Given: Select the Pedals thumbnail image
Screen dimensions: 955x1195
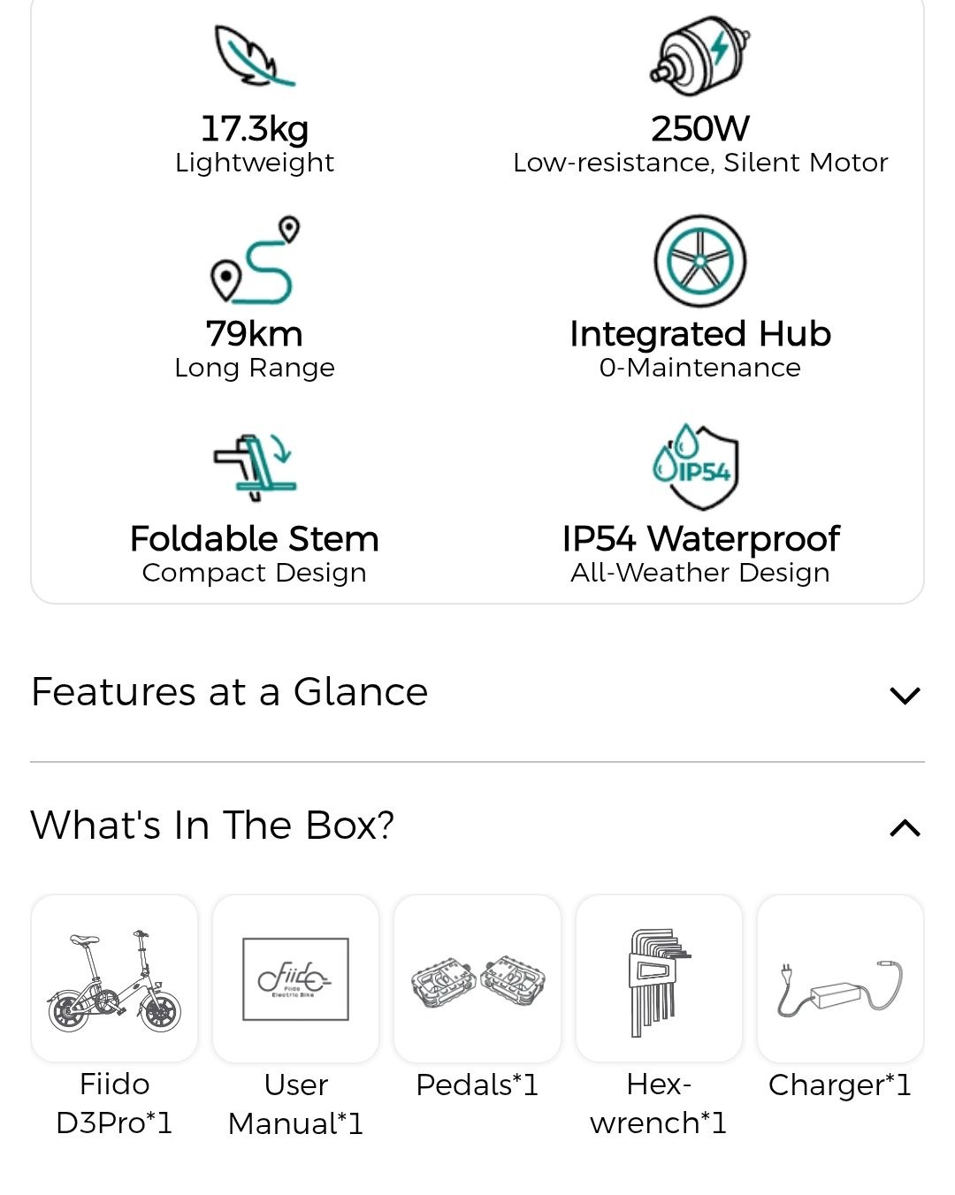Looking at the screenshot, I should (x=477, y=978).
